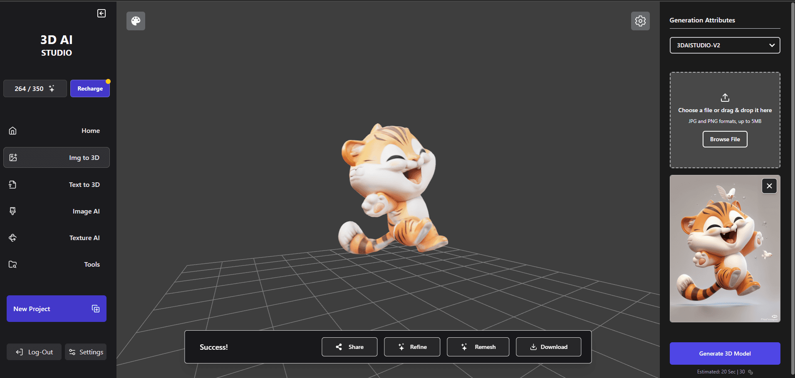This screenshot has width=795, height=378.
Task: Open the 3DAISTUDIO-V2 model dropdown
Action: (x=724, y=45)
